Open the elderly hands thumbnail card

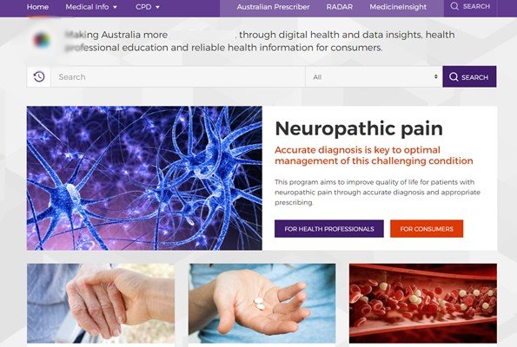tap(101, 304)
